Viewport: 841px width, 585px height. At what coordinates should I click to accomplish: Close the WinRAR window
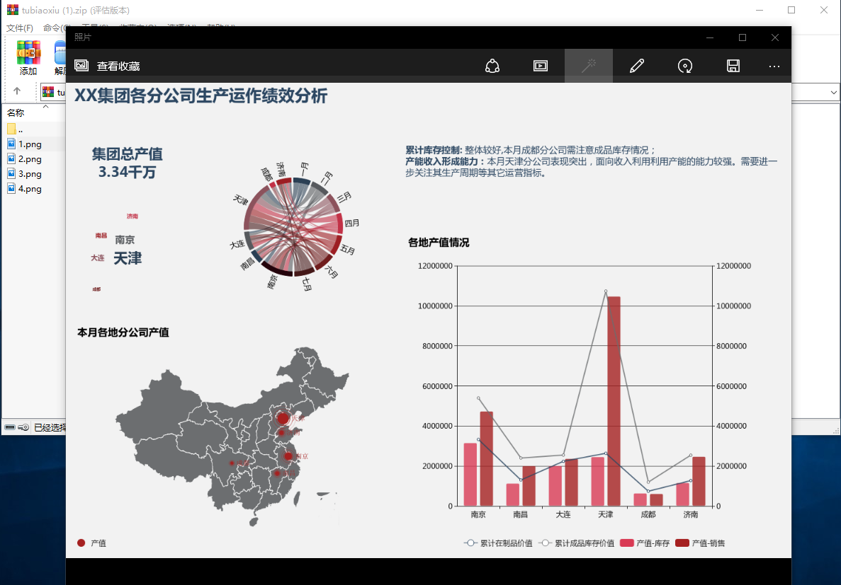(x=824, y=10)
